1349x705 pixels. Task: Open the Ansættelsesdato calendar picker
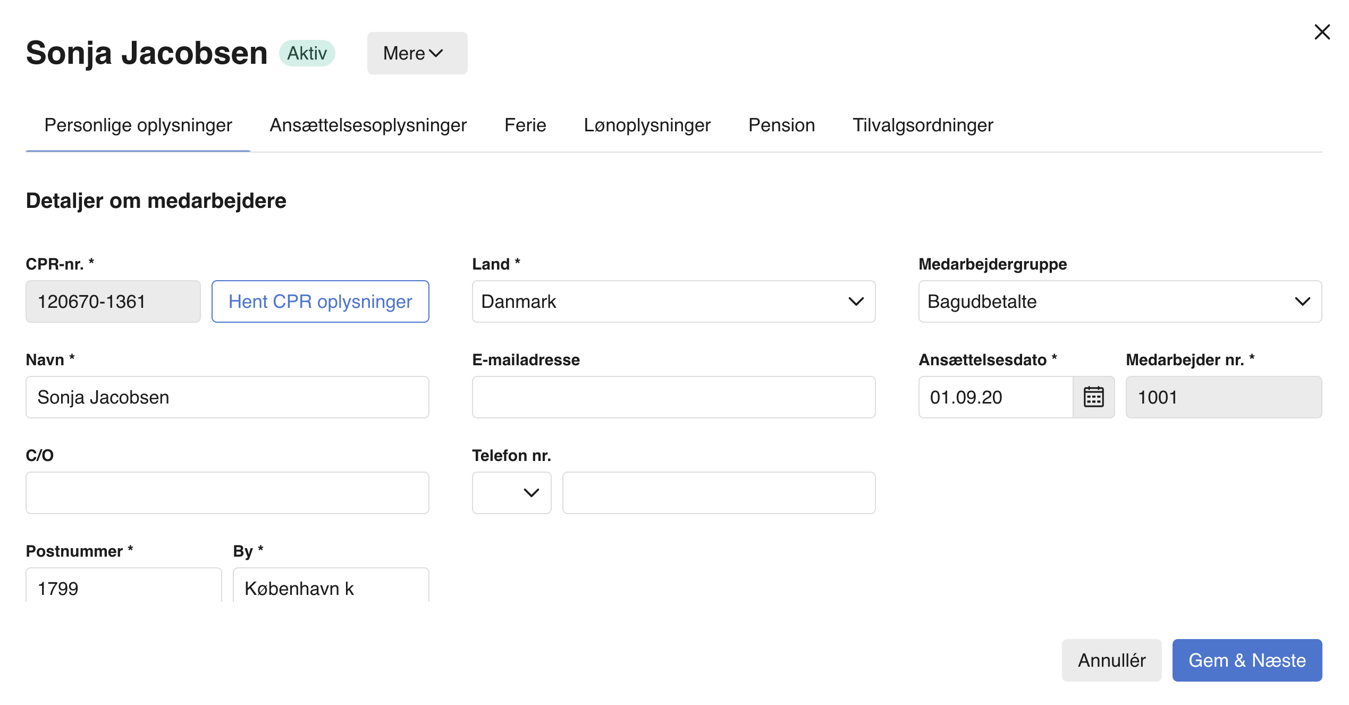(x=1093, y=397)
